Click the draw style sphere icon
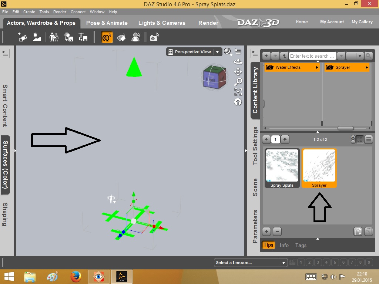379x284 pixels. 227,51
